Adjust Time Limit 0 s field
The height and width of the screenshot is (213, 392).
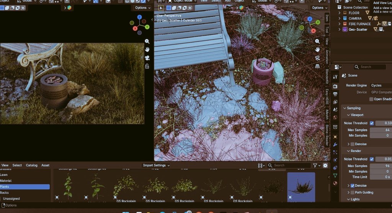[381, 177]
